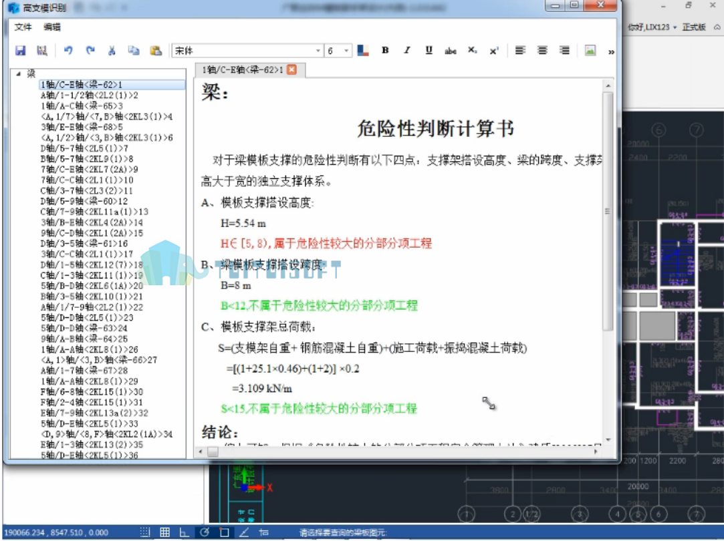Viewport: 724px width, 541px height.
Task: Select tree item B轴/5-7轴<2KL9(1)>8
Action: click(87, 159)
